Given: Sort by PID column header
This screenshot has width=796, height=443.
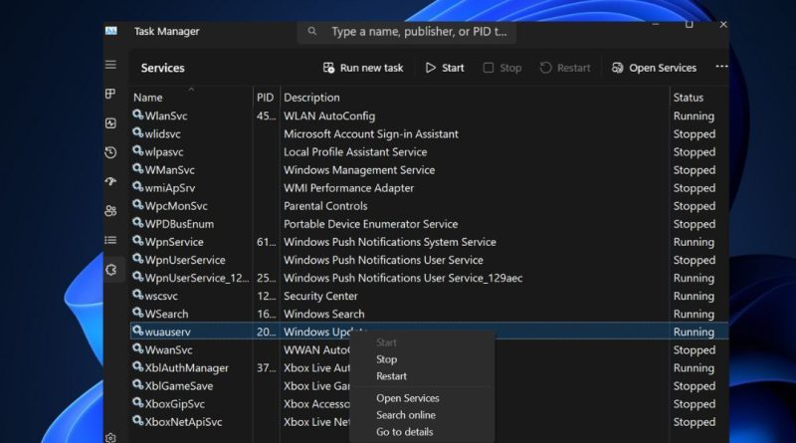Looking at the screenshot, I should (265, 98).
